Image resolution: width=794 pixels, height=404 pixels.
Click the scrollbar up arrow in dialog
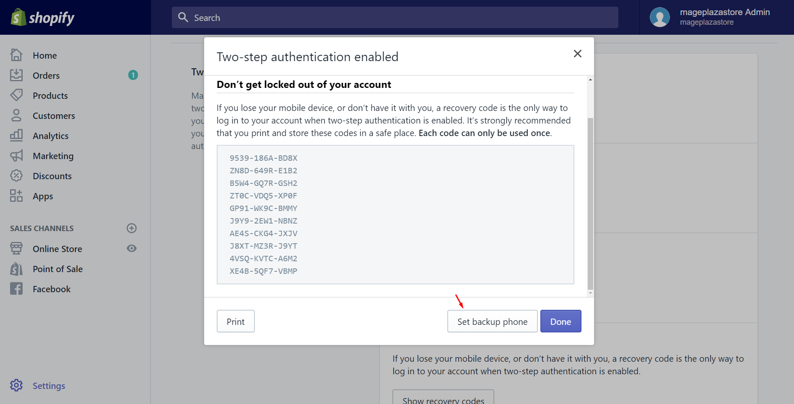pyautogui.click(x=590, y=80)
